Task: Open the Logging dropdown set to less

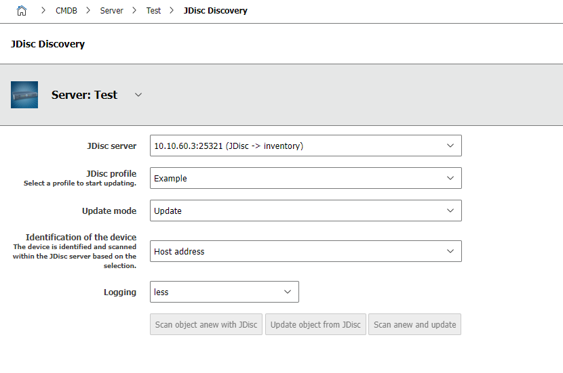Action: [x=225, y=292]
